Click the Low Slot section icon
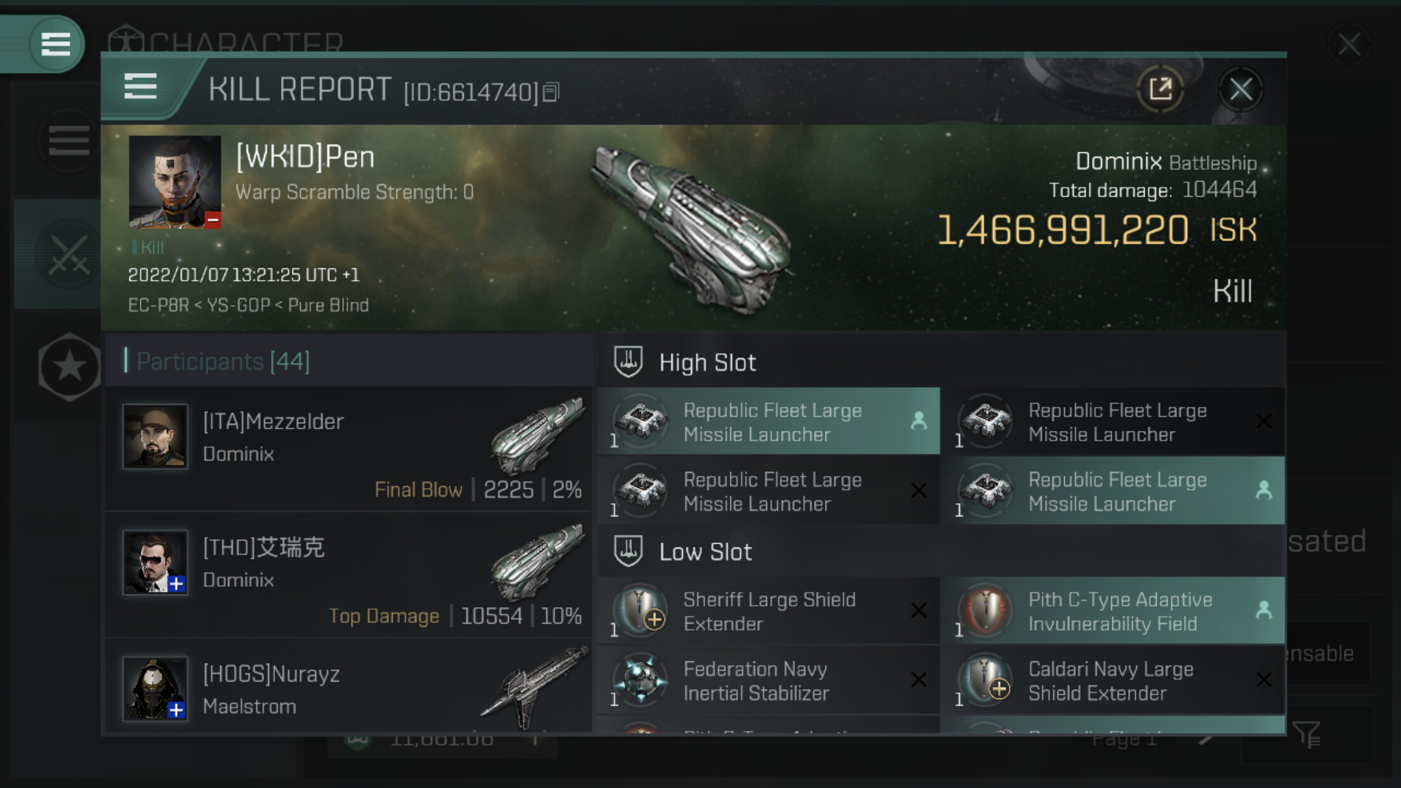 pyautogui.click(x=628, y=551)
